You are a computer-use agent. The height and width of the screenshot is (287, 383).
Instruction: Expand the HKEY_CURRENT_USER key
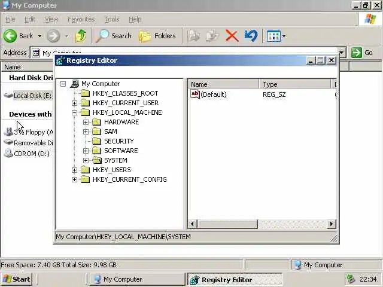pyautogui.click(x=74, y=103)
